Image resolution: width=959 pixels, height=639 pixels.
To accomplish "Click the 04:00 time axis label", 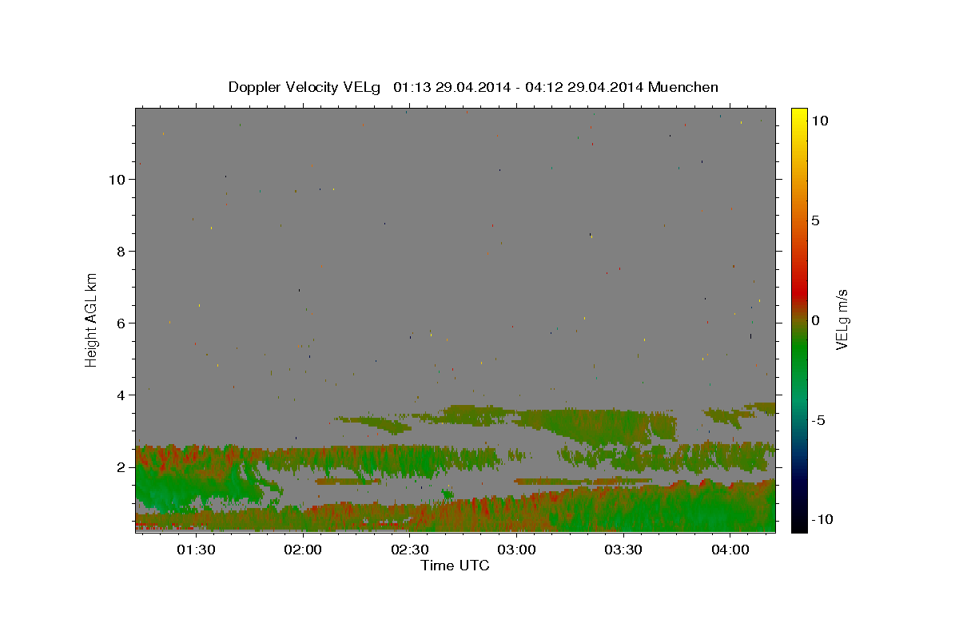I will pyautogui.click(x=730, y=550).
